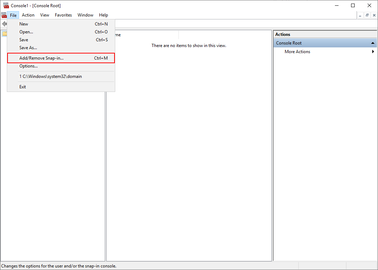Choose Open... in the File menu
This screenshot has height=270, width=378.
click(x=26, y=32)
